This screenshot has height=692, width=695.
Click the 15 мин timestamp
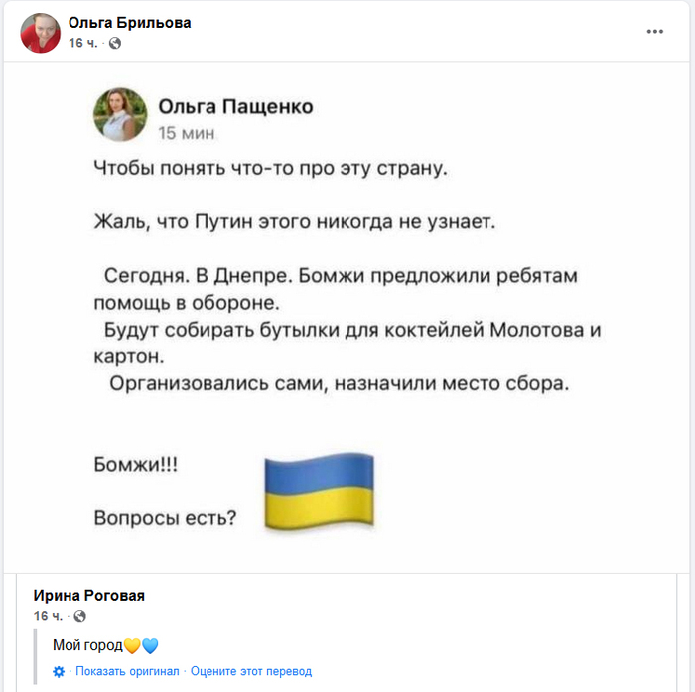[187, 133]
